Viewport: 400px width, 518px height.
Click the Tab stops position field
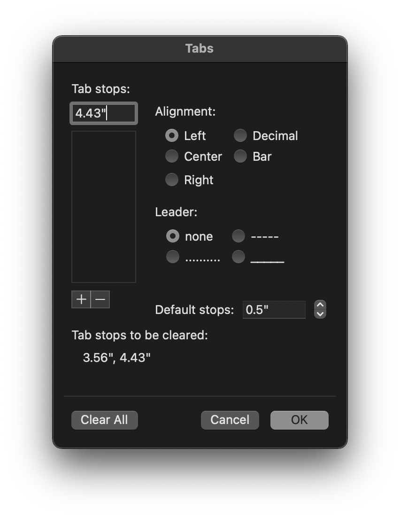104,113
